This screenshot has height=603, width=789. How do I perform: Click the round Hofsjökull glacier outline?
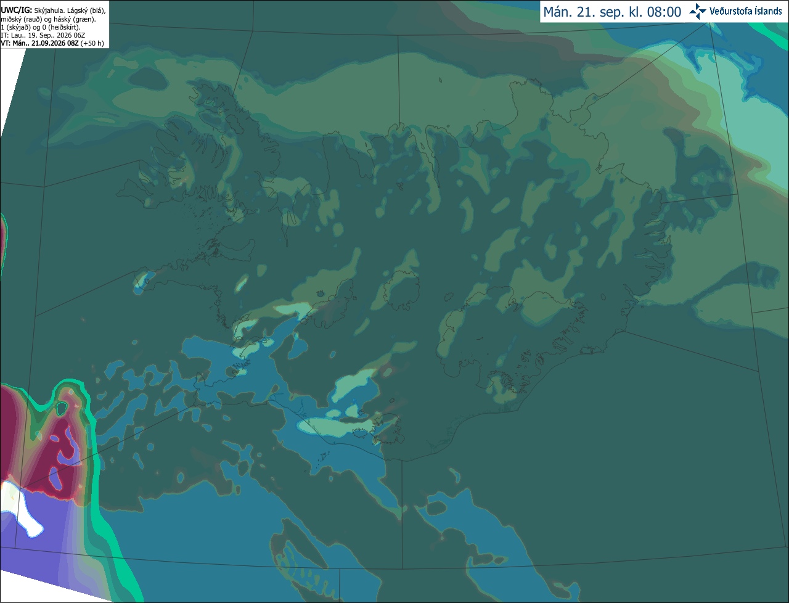point(401,289)
